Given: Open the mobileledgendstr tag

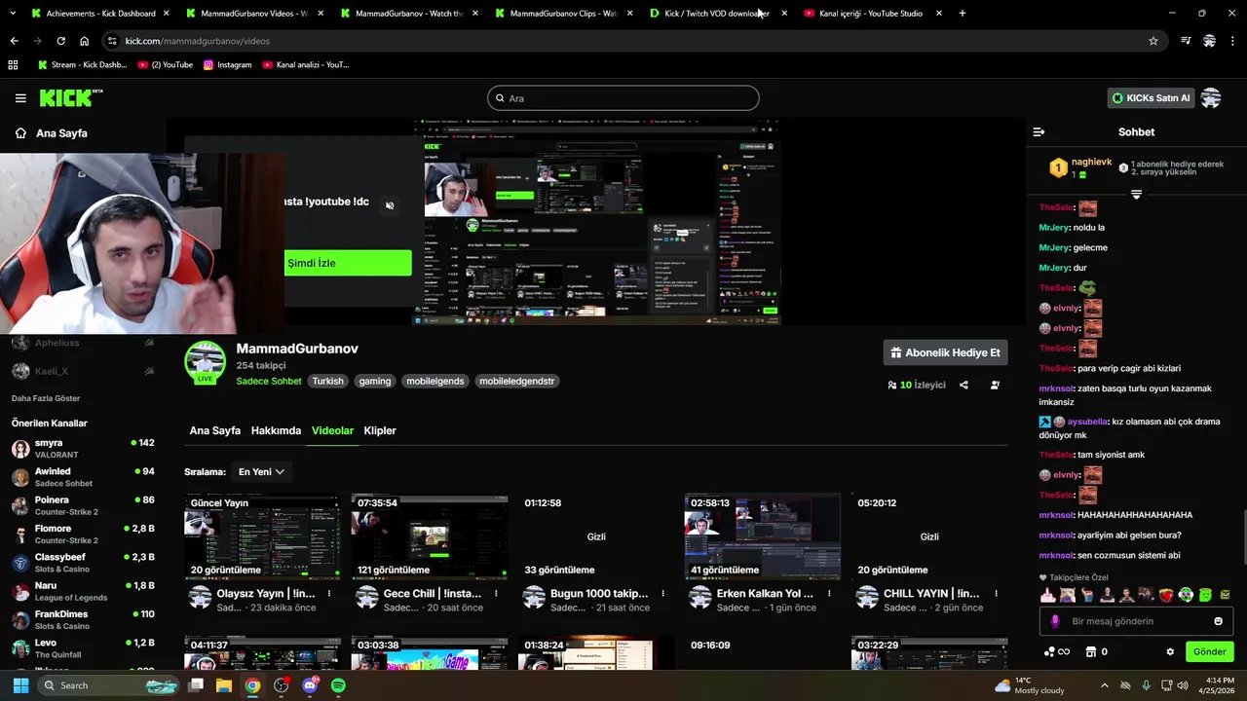Looking at the screenshot, I should coord(517,381).
